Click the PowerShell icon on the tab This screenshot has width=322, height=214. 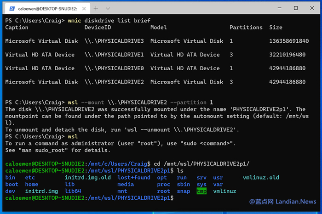click(11, 8)
